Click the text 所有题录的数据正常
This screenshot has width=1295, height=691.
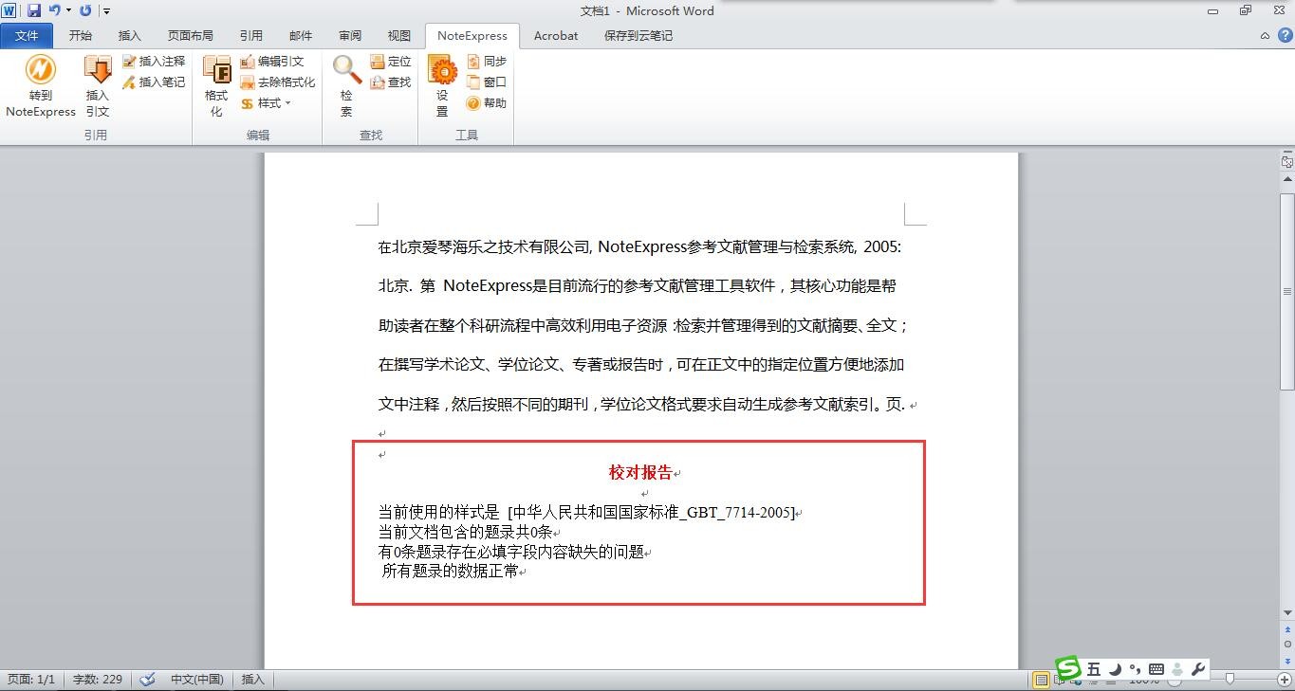[x=450, y=572]
